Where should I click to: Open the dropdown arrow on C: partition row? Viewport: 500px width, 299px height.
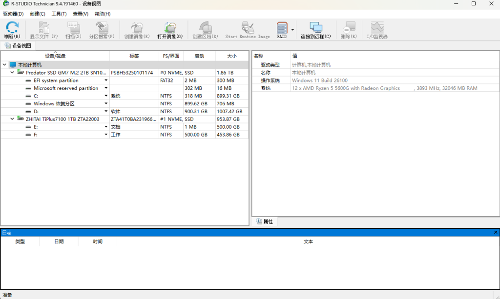coord(106,96)
